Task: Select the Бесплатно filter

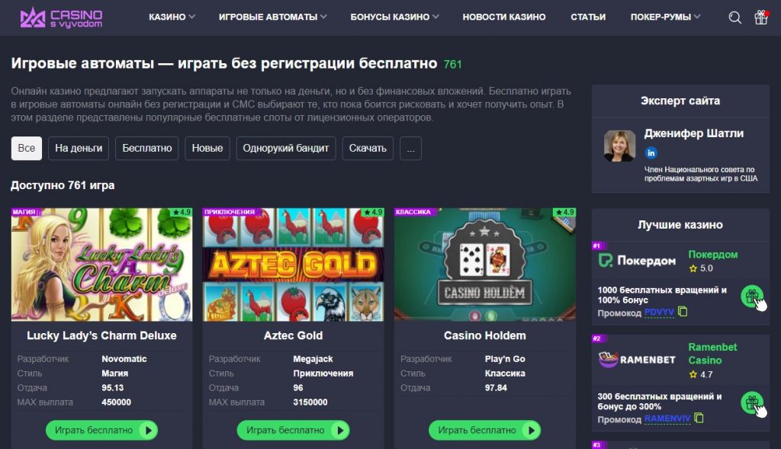Action: click(147, 149)
